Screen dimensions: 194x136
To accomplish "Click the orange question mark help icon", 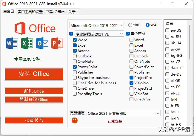I will click(x=75, y=120).
